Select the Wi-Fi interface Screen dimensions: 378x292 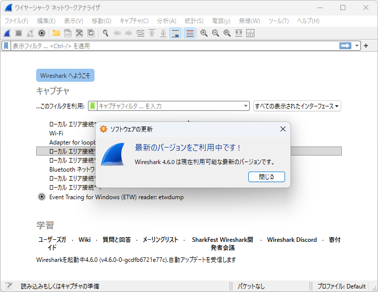pyautogui.click(x=56, y=133)
